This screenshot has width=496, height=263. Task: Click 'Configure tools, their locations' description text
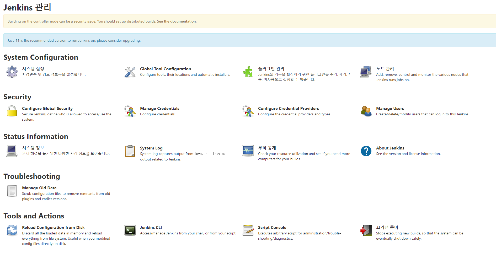pyautogui.click(x=185, y=75)
